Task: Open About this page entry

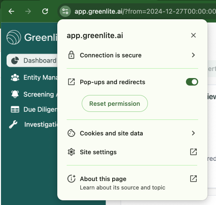Action: 132,182
